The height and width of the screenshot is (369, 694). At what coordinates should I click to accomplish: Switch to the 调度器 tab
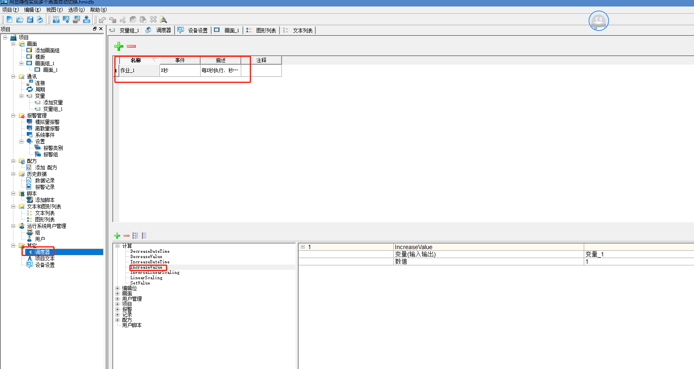159,30
